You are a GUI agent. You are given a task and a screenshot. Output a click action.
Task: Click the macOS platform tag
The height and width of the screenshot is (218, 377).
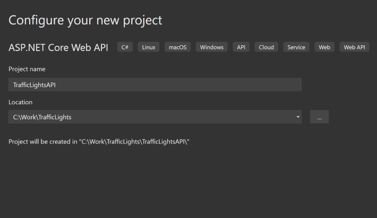178,47
